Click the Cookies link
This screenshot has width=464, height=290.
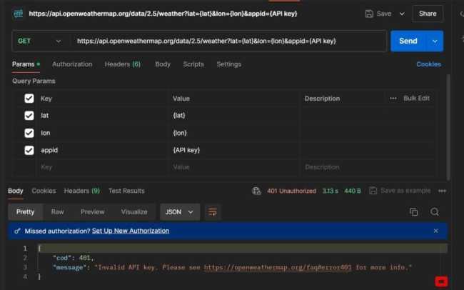[428, 64]
